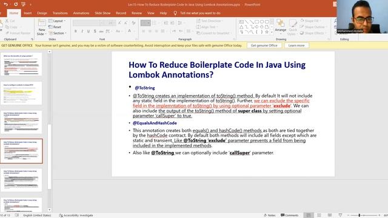Click the Undo arrow in quick access toolbar

tap(5, 4)
